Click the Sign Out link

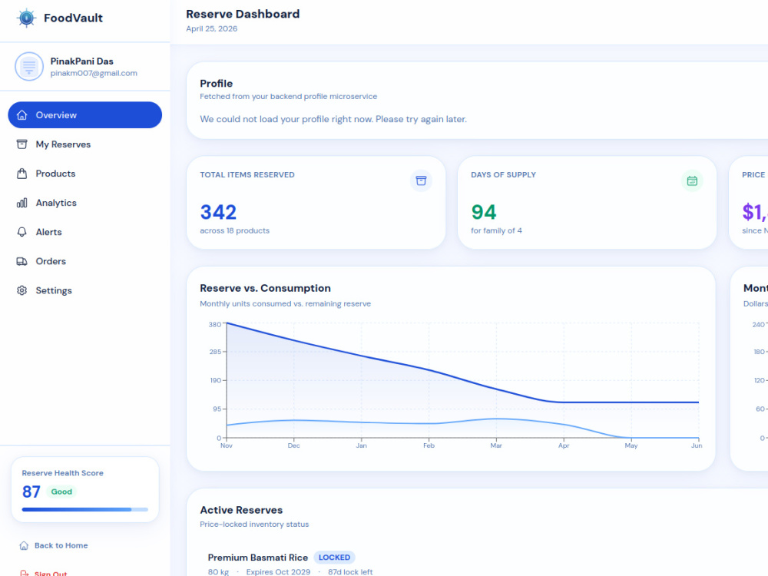coord(44,574)
